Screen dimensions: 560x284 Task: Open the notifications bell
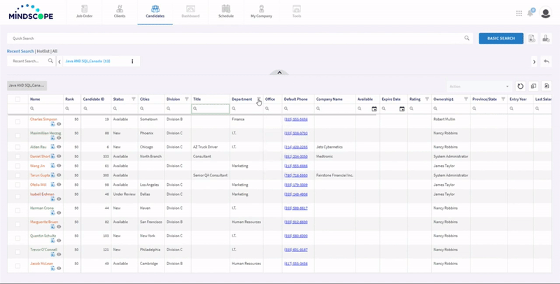click(x=530, y=13)
